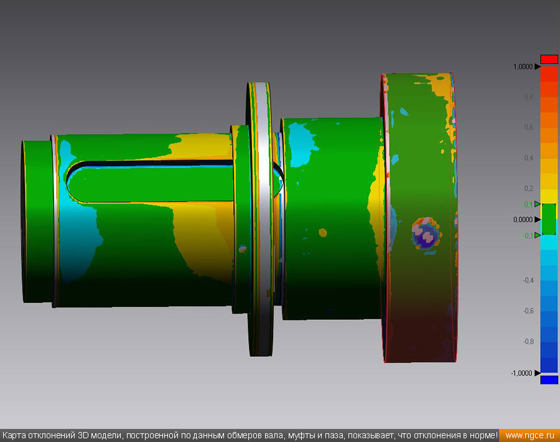Click the "-0,4" scale label
This screenshot has width=560, height=442.
tap(528, 281)
